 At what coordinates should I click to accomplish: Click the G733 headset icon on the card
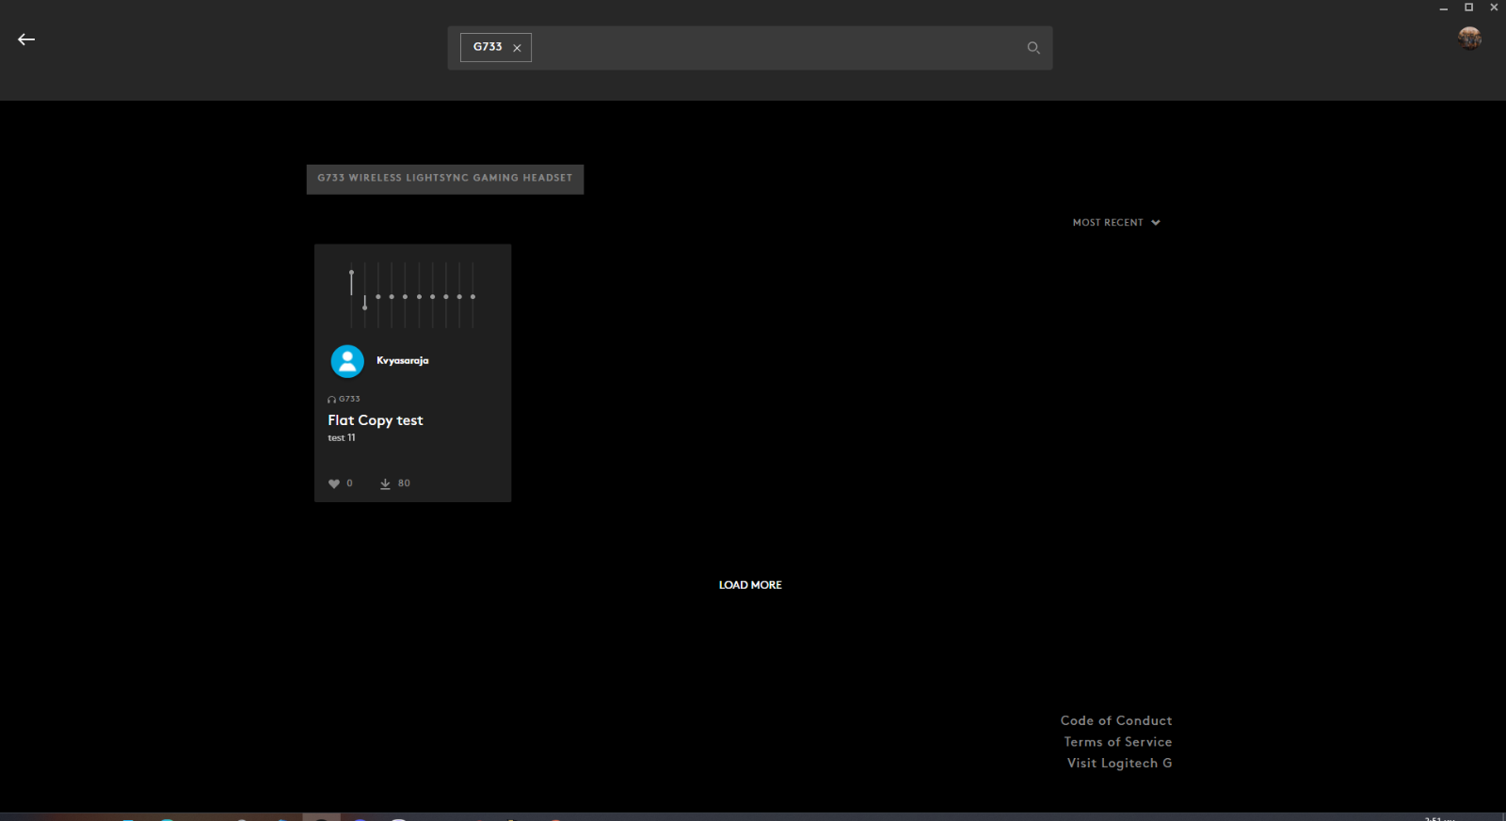[331, 400]
